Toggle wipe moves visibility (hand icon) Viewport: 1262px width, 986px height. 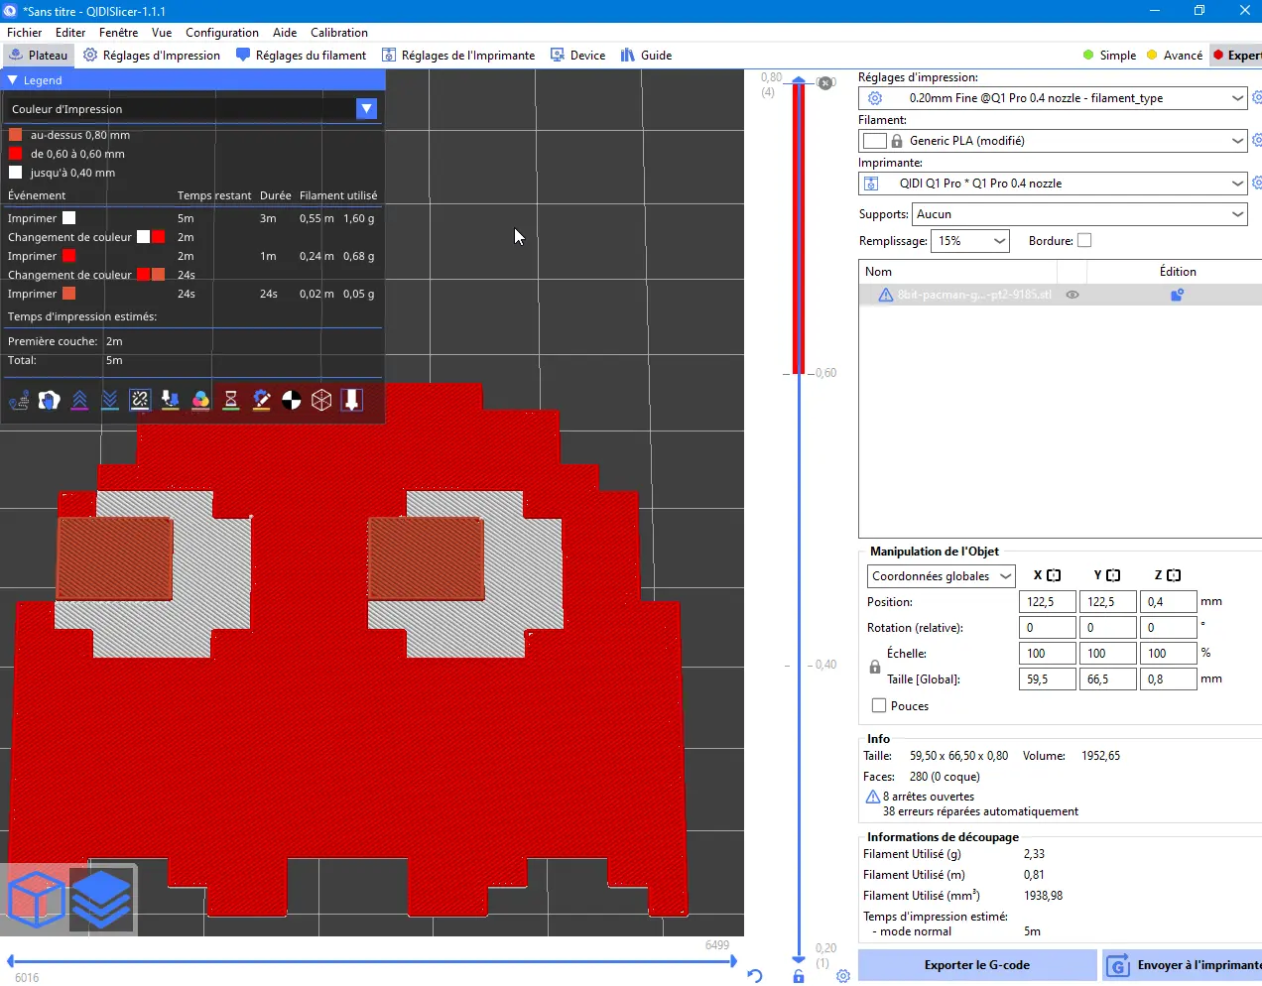point(49,400)
